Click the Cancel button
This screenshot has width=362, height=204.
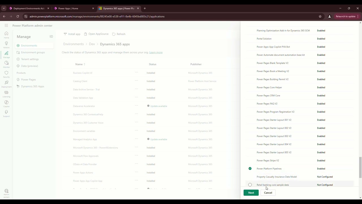coord(268,193)
